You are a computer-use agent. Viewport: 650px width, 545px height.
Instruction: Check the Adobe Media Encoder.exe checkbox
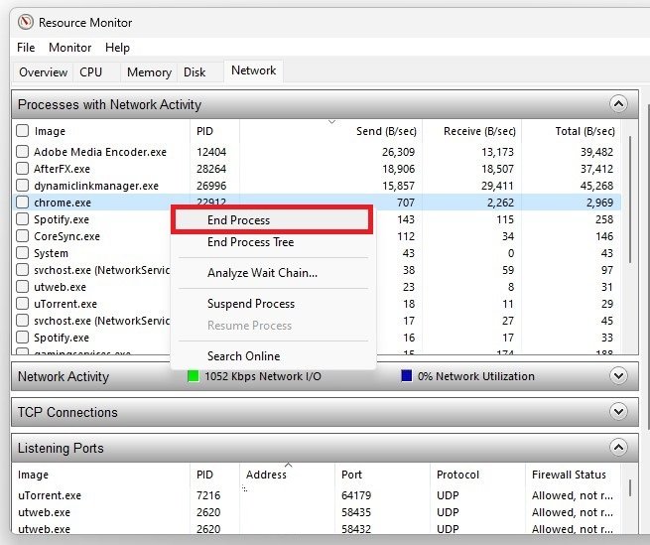click(23, 151)
